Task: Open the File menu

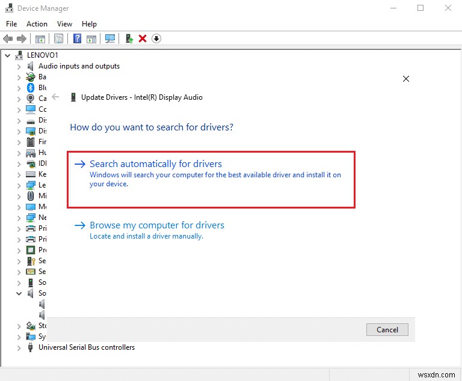Action: [x=11, y=24]
